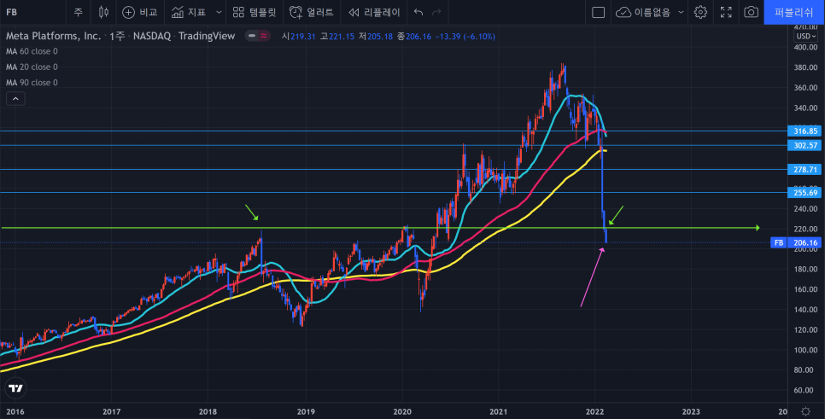825x419 pixels.
Task: Click the NASDAQ exchange label
Action: (152, 37)
